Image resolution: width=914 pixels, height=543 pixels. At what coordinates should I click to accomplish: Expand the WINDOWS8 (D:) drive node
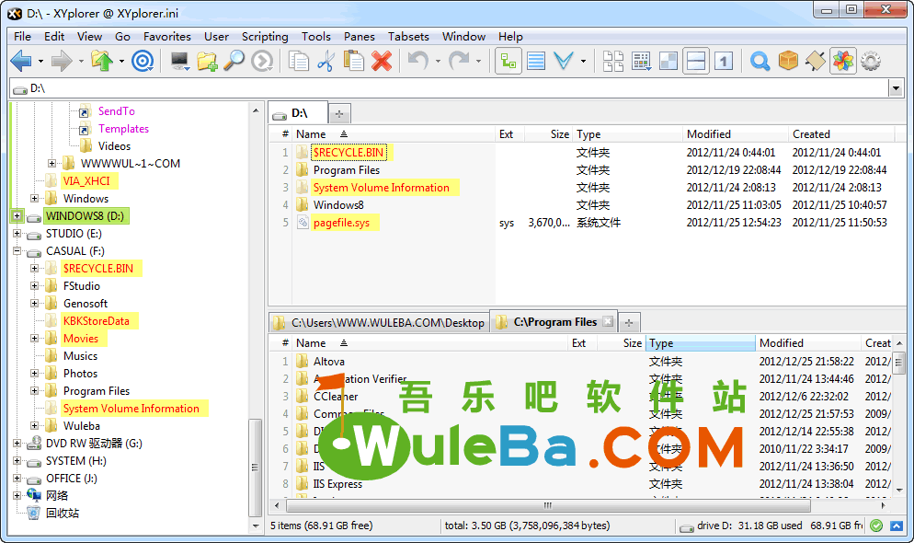coord(17,215)
